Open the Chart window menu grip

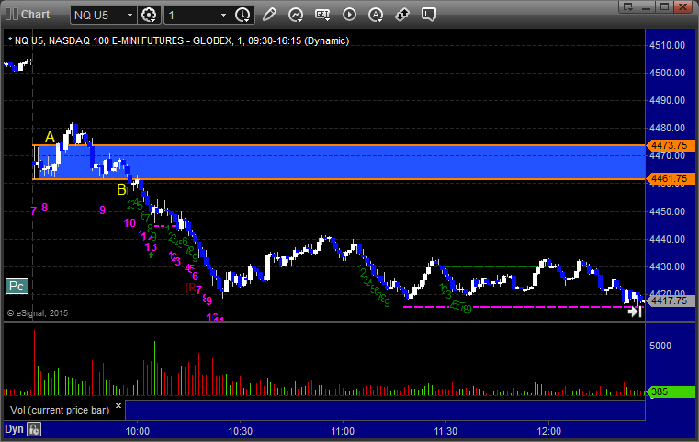(x=9, y=15)
